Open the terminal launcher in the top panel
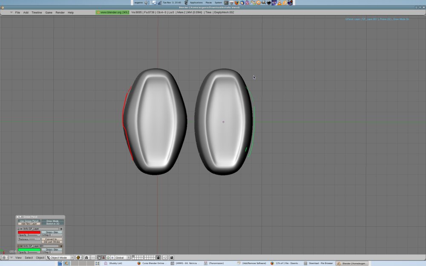The image size is (426, 266). 226,3
